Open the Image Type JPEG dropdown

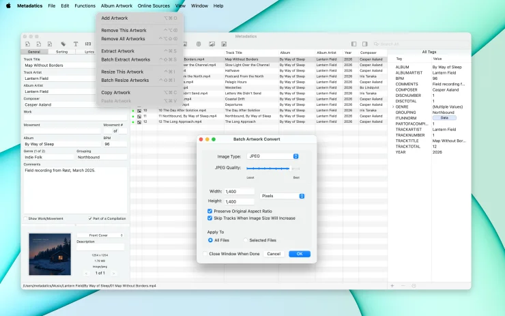point(273,156)
